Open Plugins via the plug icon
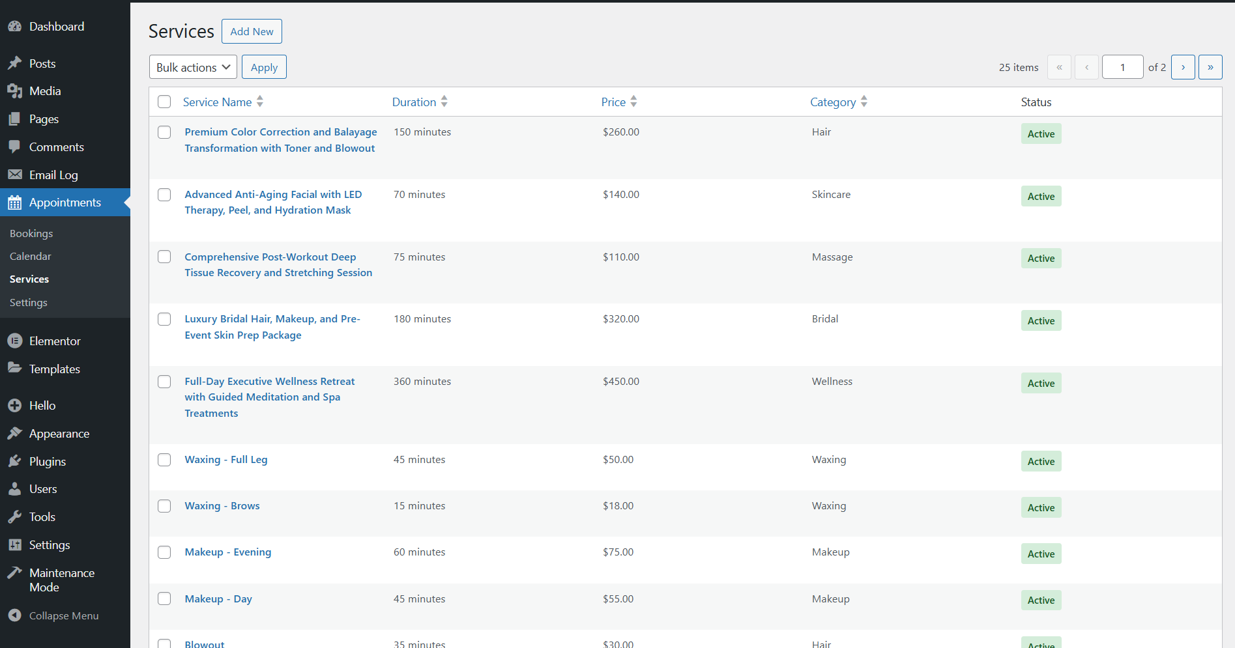Image resolution: width=1235 pixels, height=648 pixels. (15, 461)
